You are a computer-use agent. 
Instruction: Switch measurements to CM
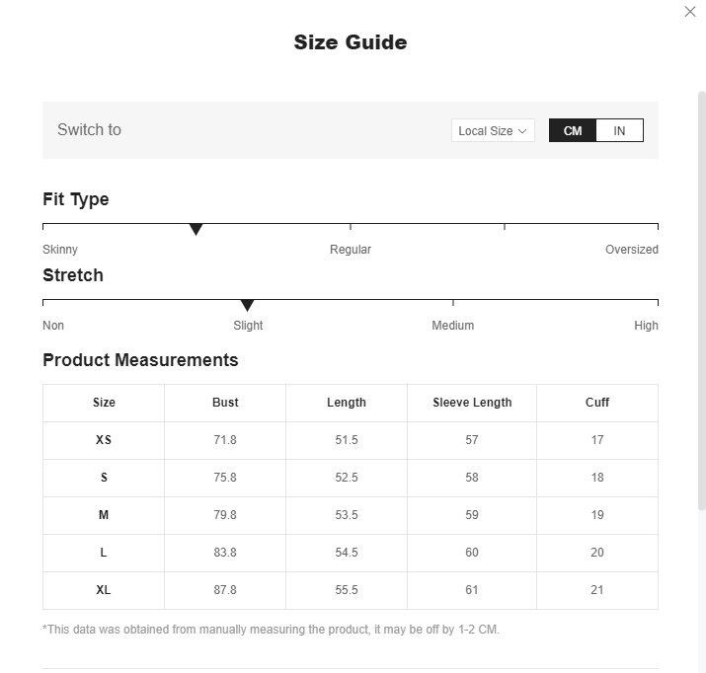pos(573,130)
